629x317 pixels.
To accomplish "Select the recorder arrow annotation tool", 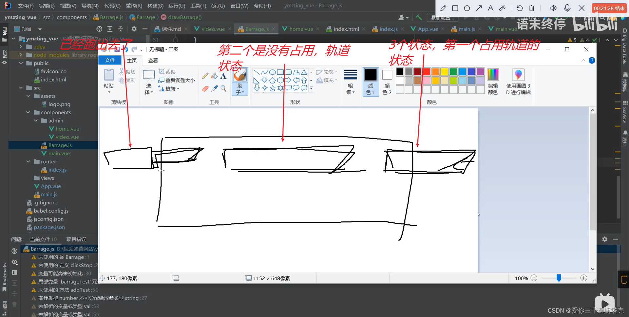I will (479, 8).
